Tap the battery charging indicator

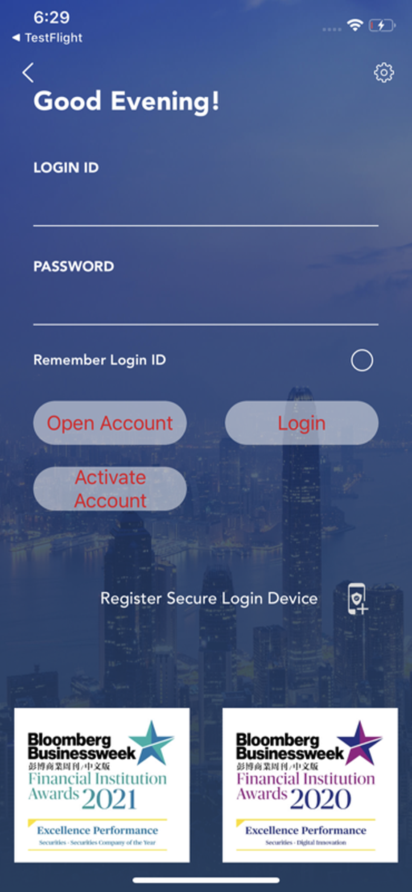pyautogui.click(x=382, y=25)
